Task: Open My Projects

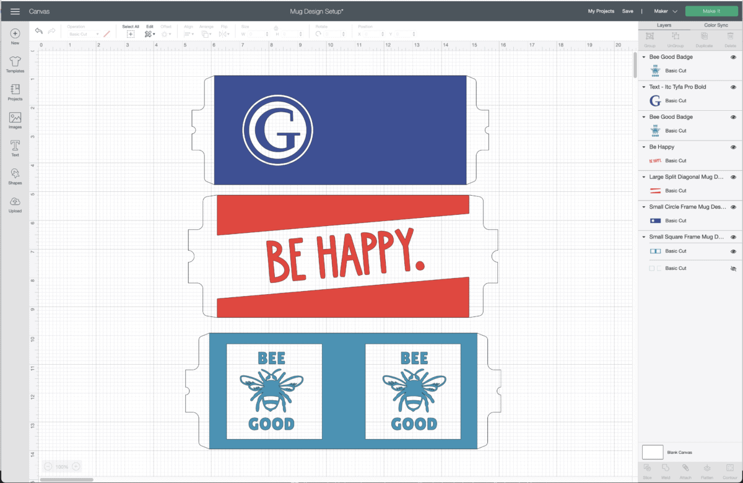Action: [x=601, y=11]
